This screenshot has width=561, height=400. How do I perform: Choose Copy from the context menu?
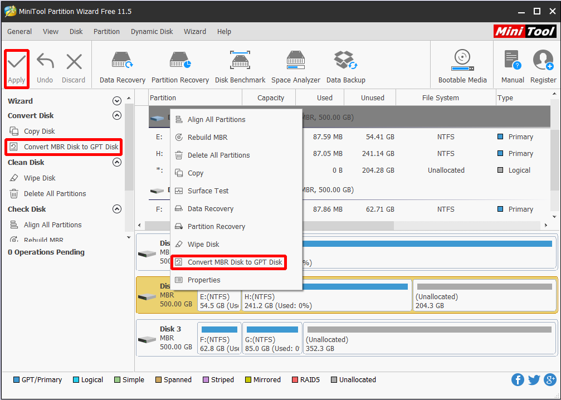(236, 173)
